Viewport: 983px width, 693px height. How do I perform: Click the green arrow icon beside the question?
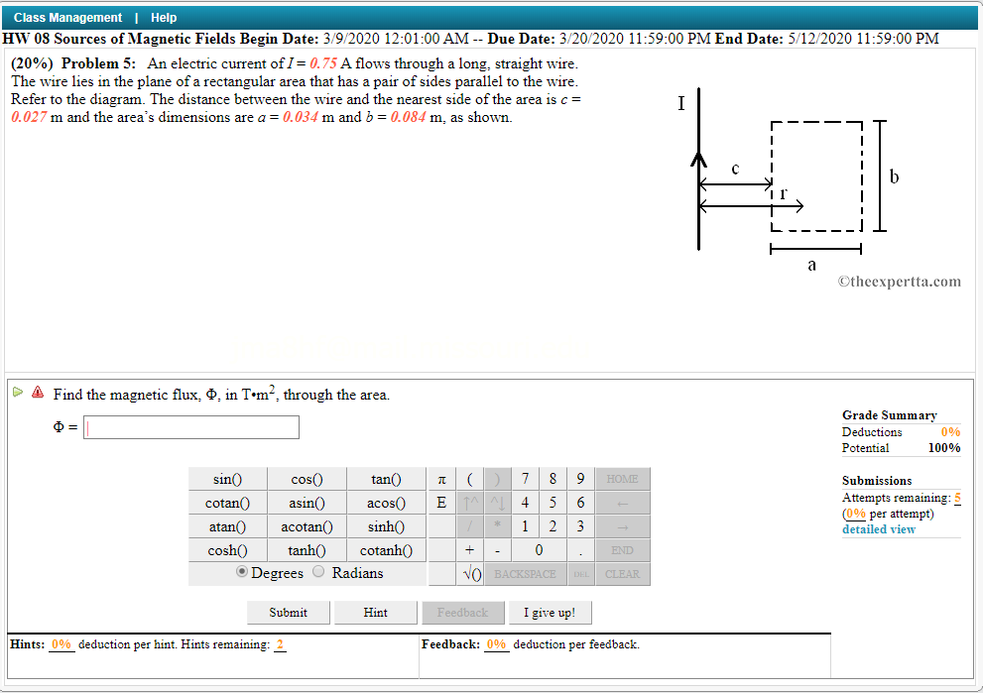18,393
